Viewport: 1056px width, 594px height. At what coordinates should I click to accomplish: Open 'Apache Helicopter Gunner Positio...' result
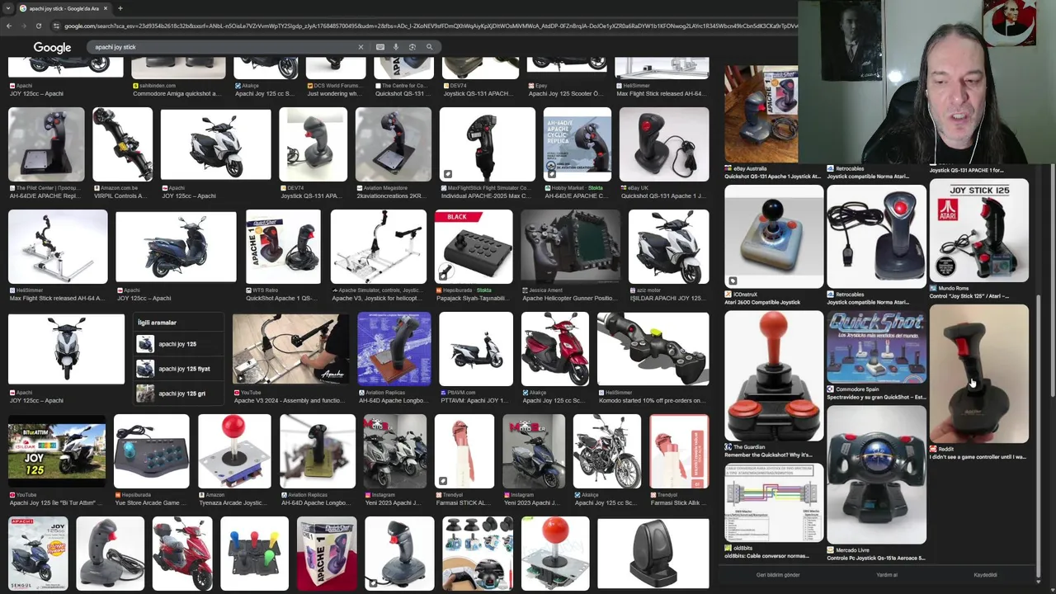point(570,256)
